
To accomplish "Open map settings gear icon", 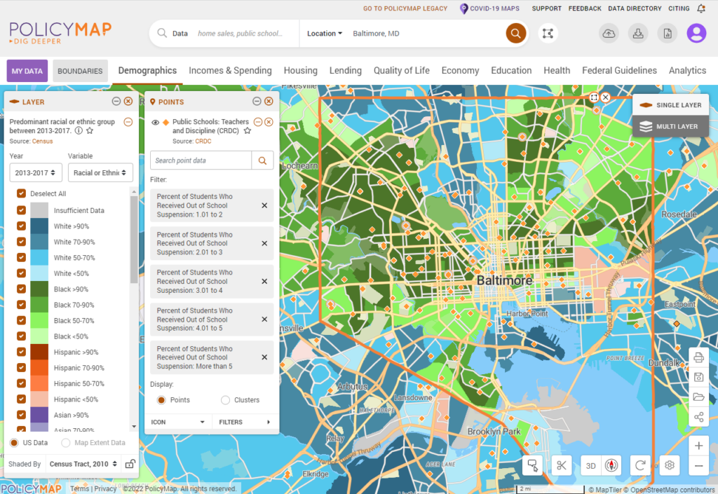I will pyautogui.click(x=670, y=466).
